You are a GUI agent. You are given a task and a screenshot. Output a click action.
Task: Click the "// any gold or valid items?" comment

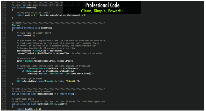click(33, 13)
